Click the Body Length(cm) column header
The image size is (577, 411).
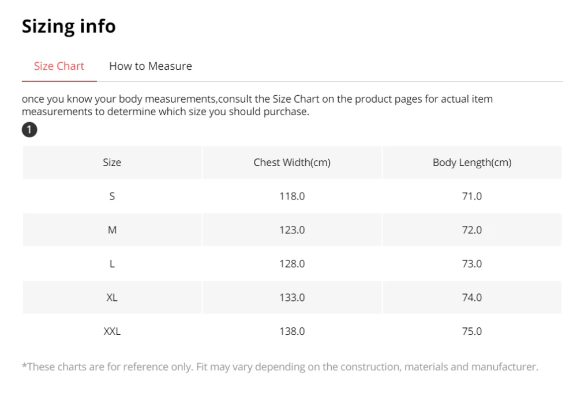(x=472, y=163)
